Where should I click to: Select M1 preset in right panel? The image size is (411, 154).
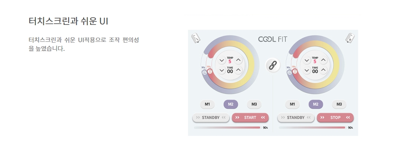click(293, 104)
